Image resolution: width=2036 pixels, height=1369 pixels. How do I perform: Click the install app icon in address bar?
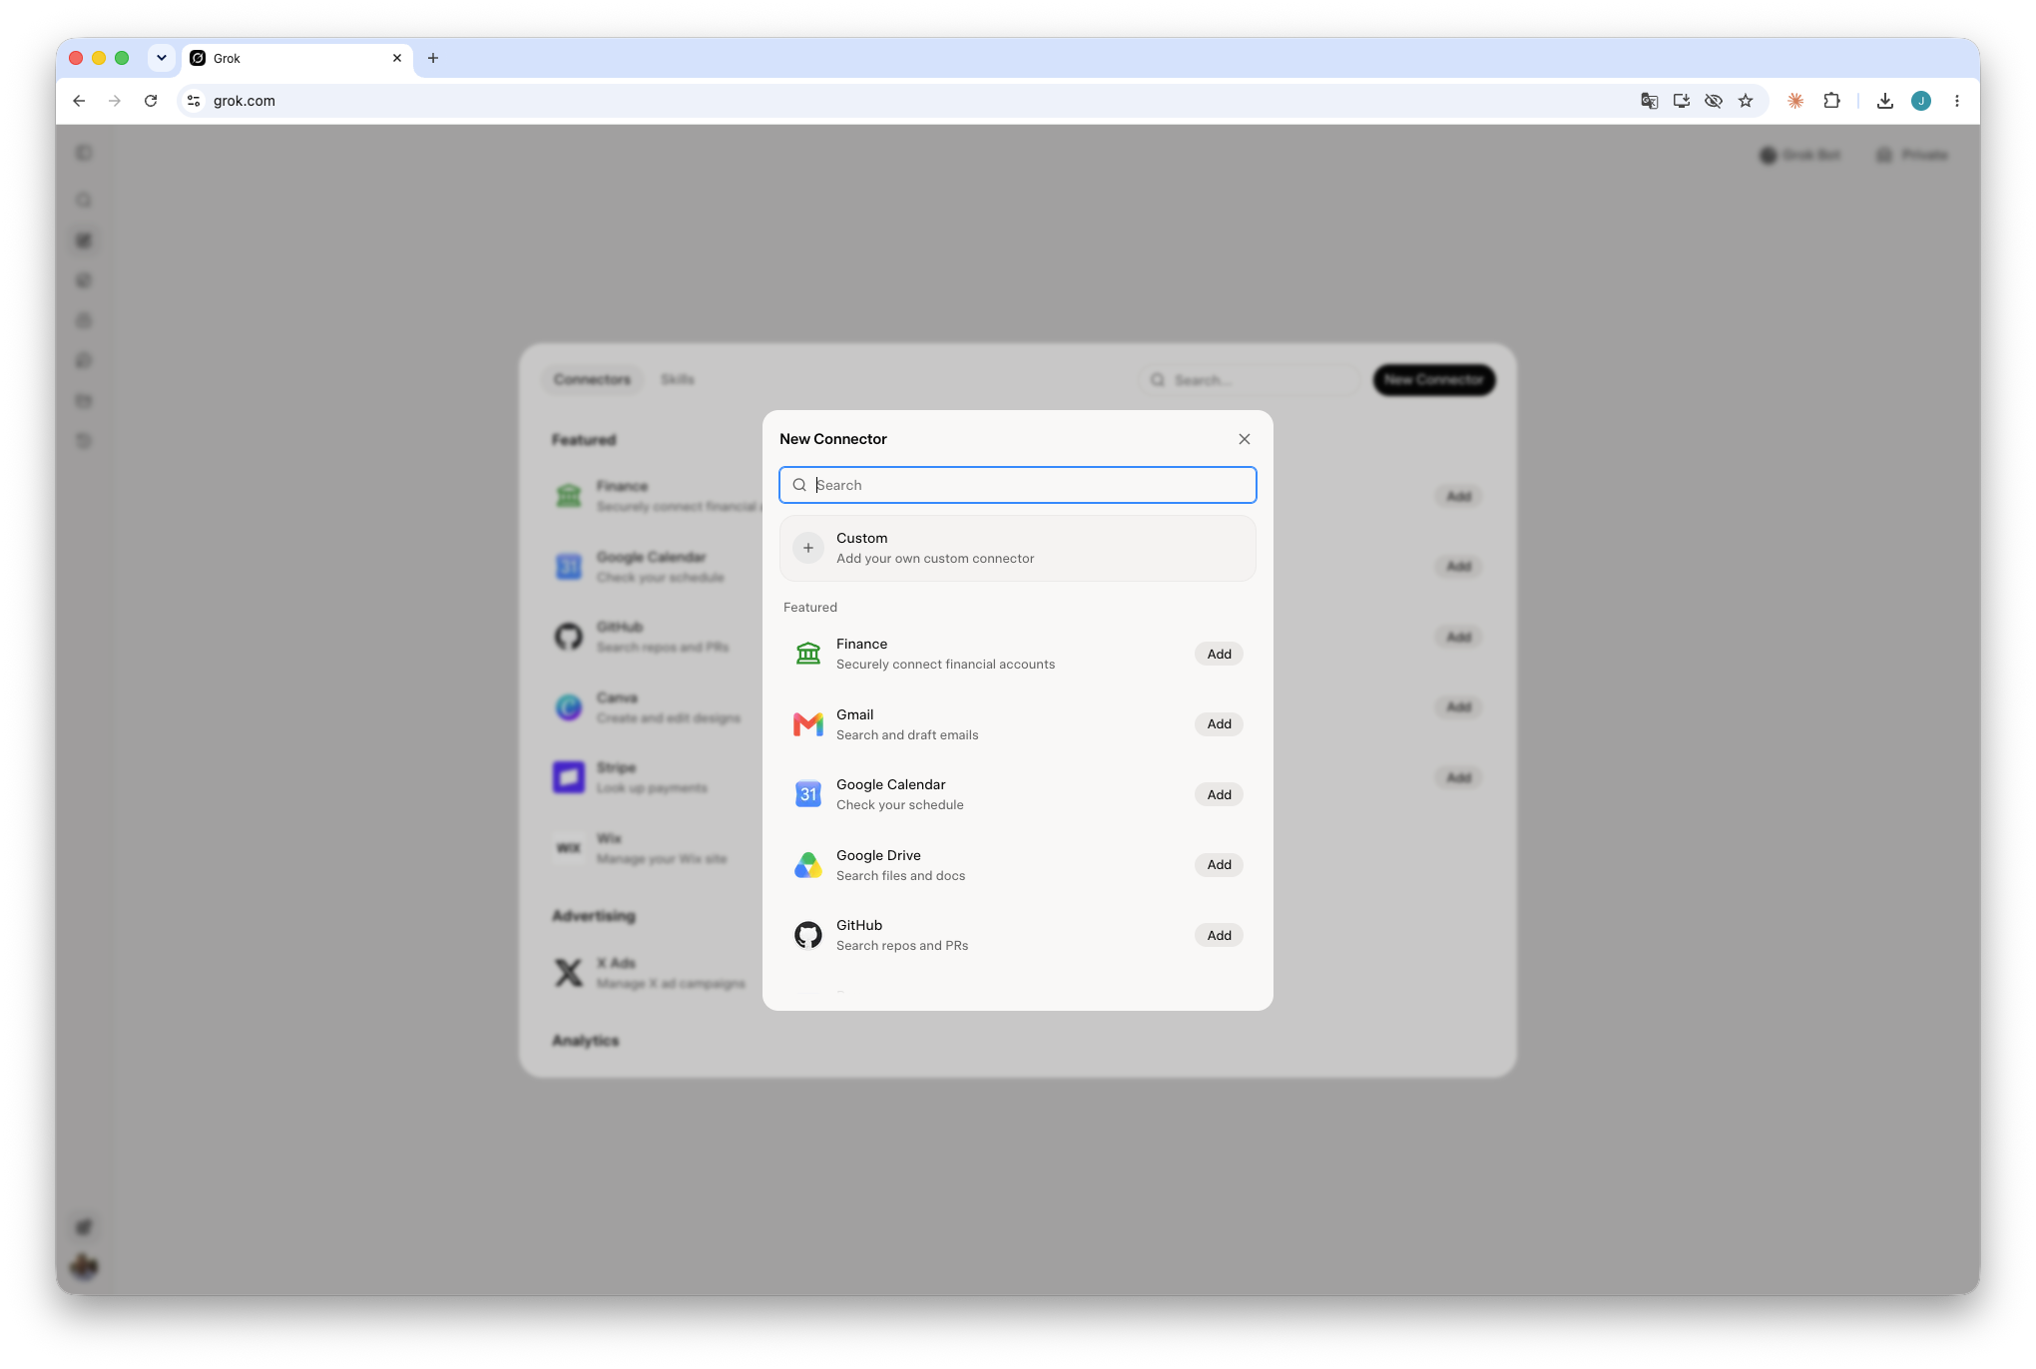click(x=1682, y=101)
